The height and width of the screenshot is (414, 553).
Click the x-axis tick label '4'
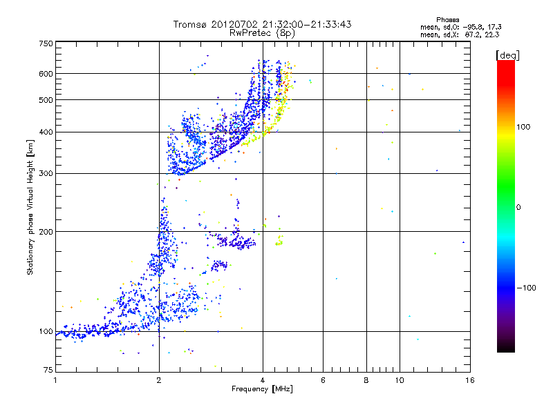(263, 380)
